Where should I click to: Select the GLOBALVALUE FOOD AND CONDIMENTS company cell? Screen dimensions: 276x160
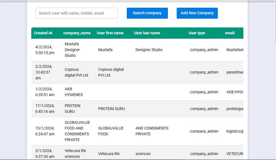pyautogui.click(x=77, y=131)
